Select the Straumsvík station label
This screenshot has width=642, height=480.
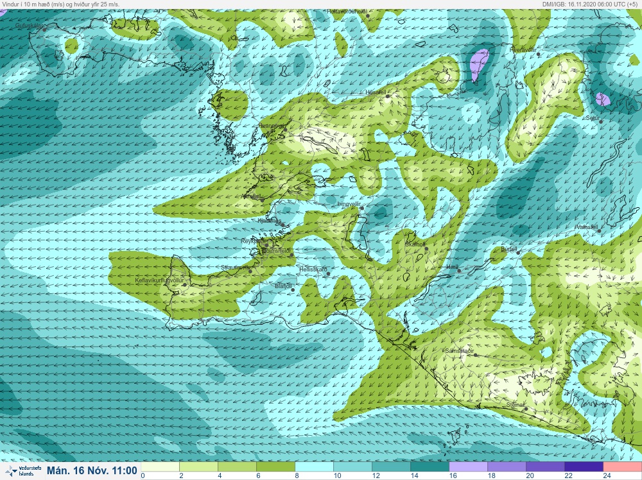coord(235,268)
